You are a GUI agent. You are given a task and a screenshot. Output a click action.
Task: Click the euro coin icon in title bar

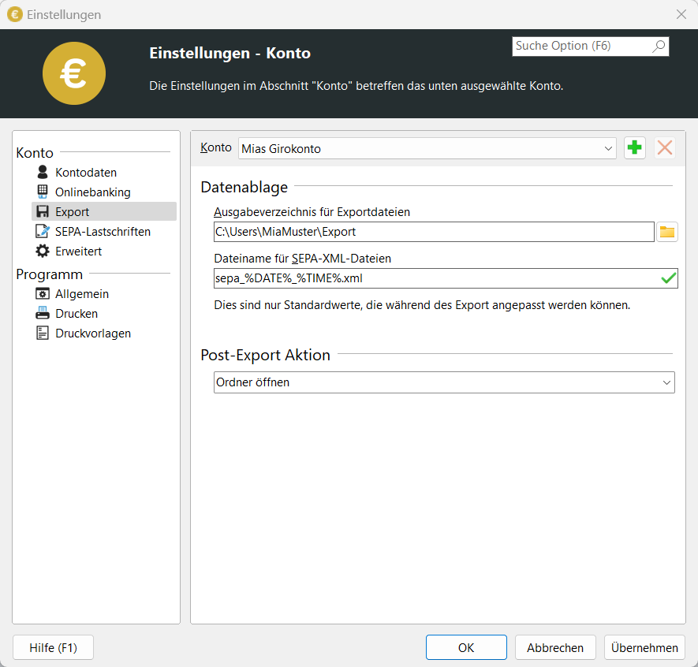(x=14, y=14)
